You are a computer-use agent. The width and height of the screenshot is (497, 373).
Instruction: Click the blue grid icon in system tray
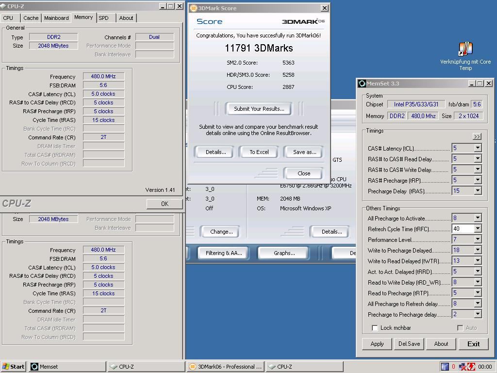[x=445, y=367]
